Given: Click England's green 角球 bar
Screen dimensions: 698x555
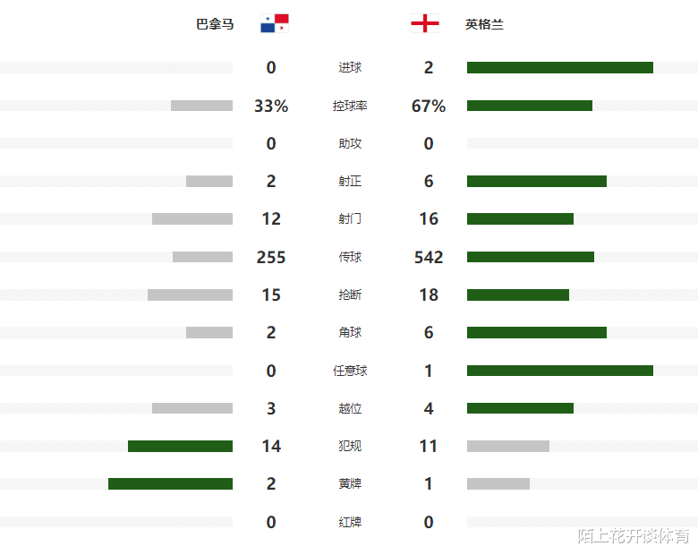Looking at the screenshot, I should tap(537, 333).
